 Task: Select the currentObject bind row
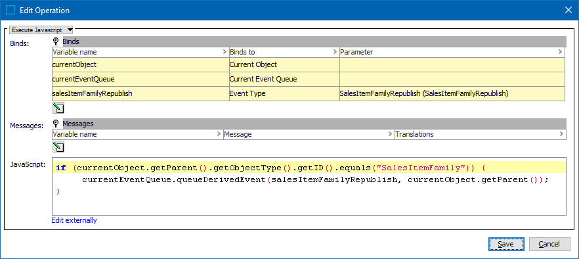tap(309, 64)
